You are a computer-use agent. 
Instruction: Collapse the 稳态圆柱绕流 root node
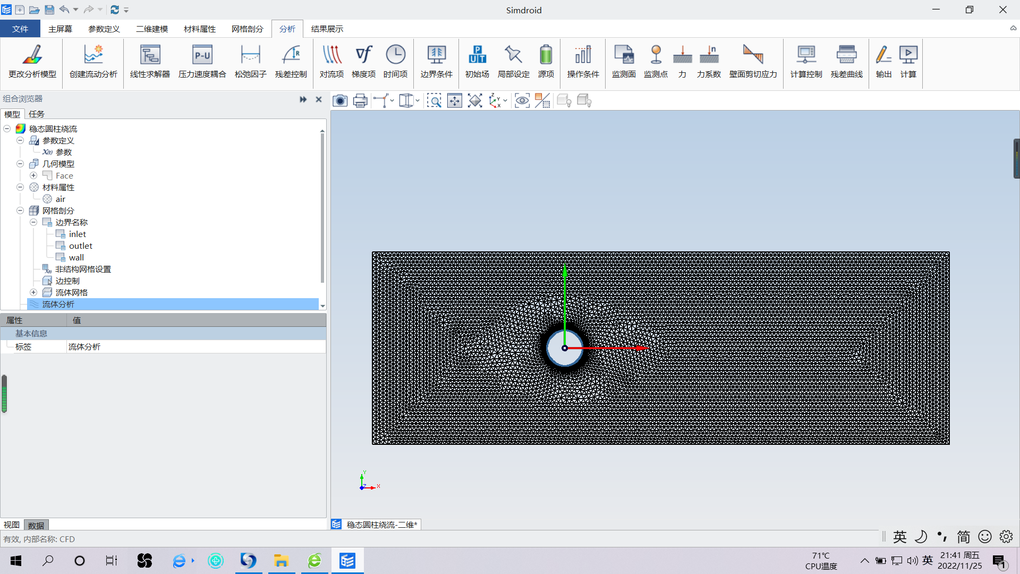(7, 129)
